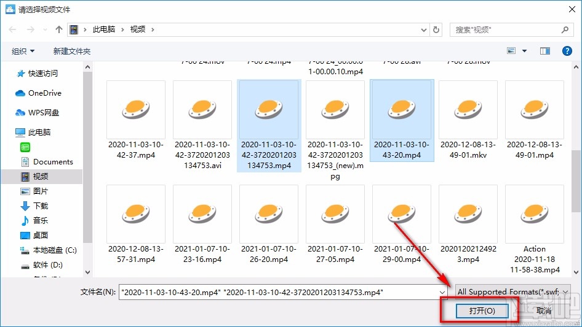Go back using the back arrow

click(x=12, y=29)
